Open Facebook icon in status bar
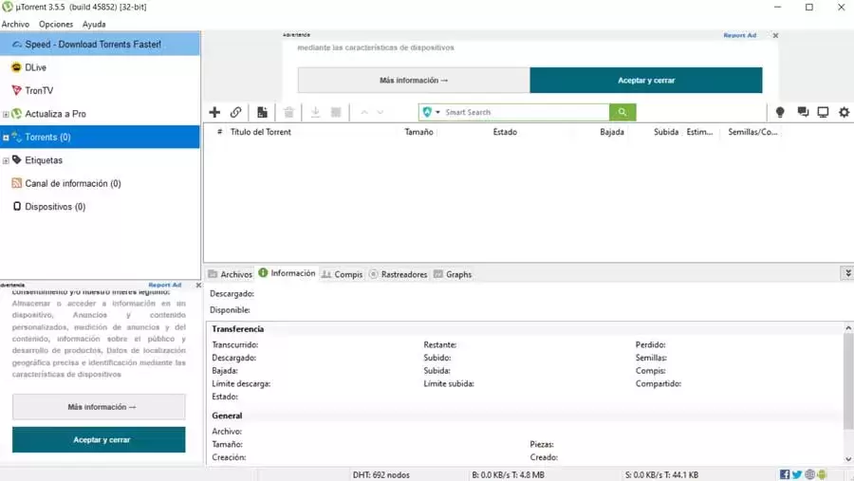 (x=785, y=474)
